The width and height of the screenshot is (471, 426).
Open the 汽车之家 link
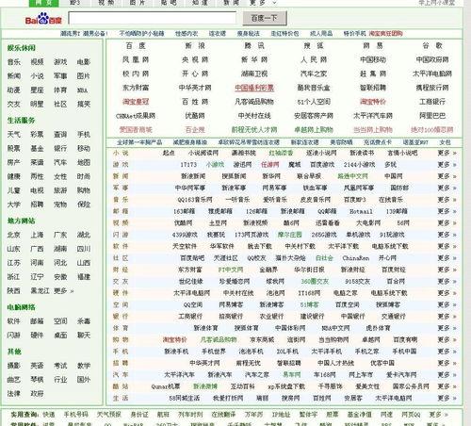point(314,74)
